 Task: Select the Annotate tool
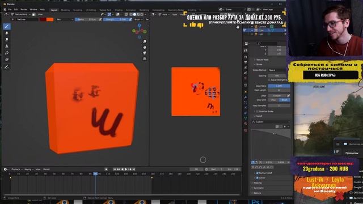tap(7, 67)
